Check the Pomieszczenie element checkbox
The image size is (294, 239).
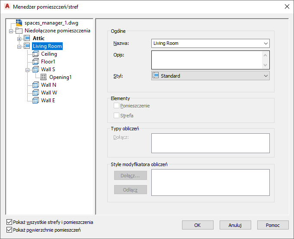pos(116,106)
